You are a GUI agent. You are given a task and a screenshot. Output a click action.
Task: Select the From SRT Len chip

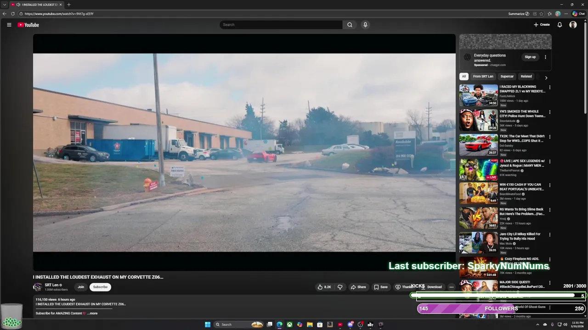click(483, 77)
